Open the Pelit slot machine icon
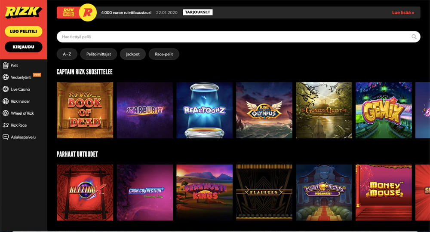Image resolution: width=430 pixels, height=232 pixels. (x=6, y=65)
